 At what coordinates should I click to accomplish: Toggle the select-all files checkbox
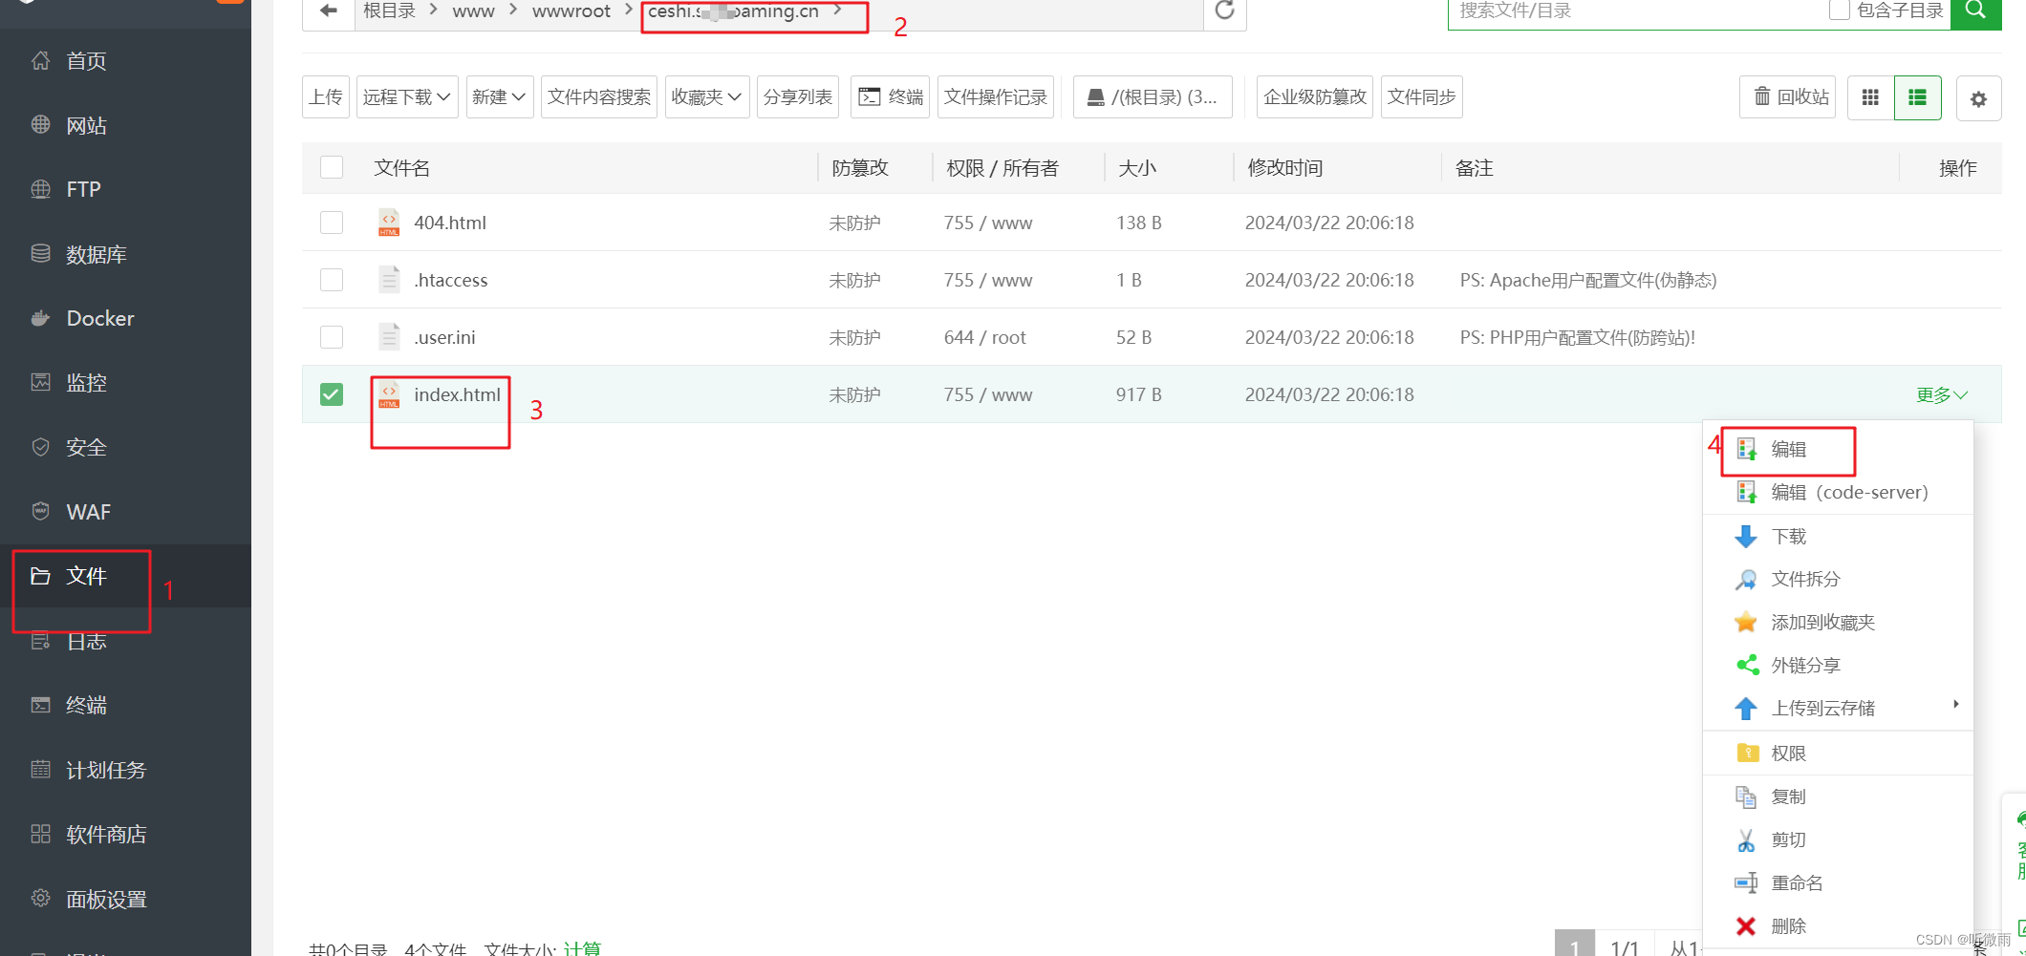tap(332, 167)
